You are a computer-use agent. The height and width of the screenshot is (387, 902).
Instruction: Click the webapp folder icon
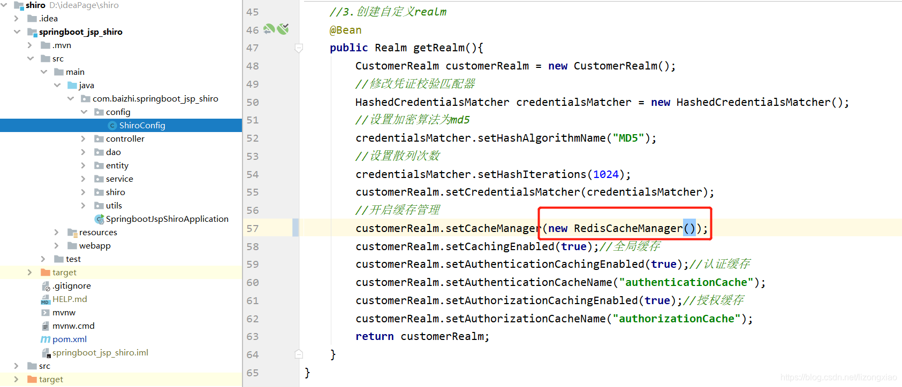[x=72, y=246]
